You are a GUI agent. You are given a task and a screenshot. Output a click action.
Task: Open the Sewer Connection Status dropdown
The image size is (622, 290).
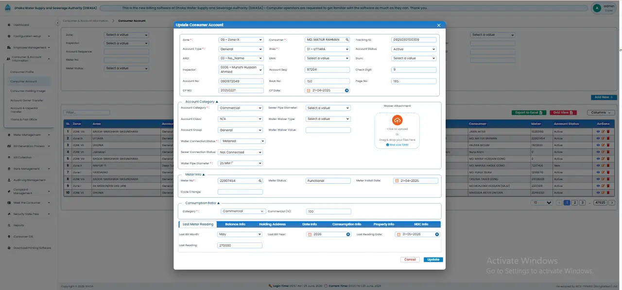click(x=240, y=152)
